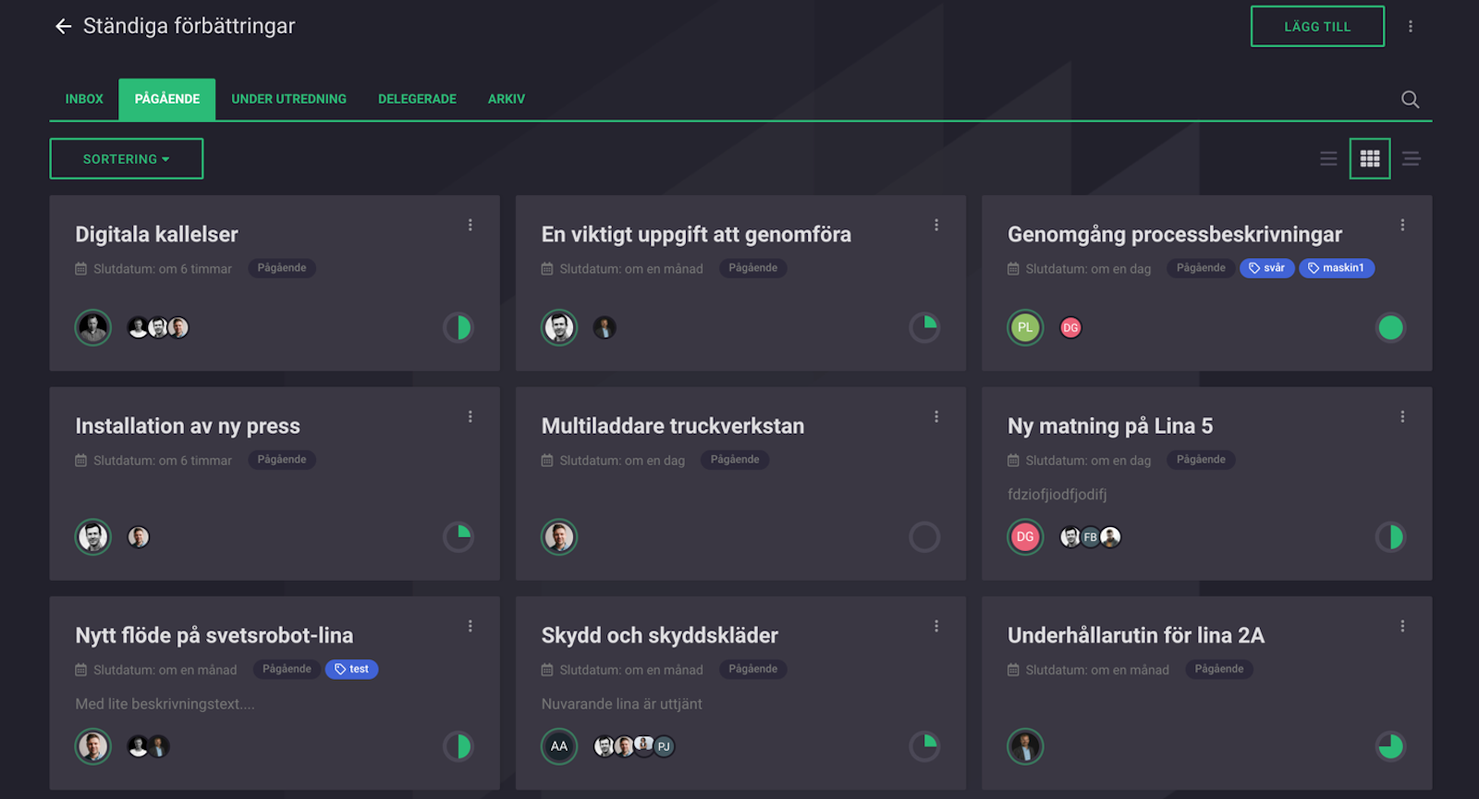Click the owner avatar on Multiladdare truckverkstan
The width and height of the screenshot is (1479, 799).
click(559, 537)
